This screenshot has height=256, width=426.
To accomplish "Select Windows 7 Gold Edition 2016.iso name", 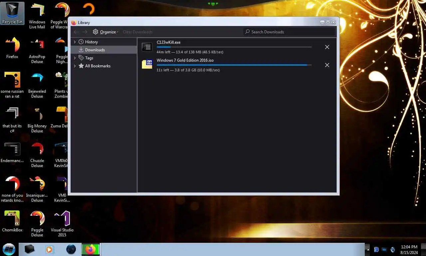I will point(185,60).
